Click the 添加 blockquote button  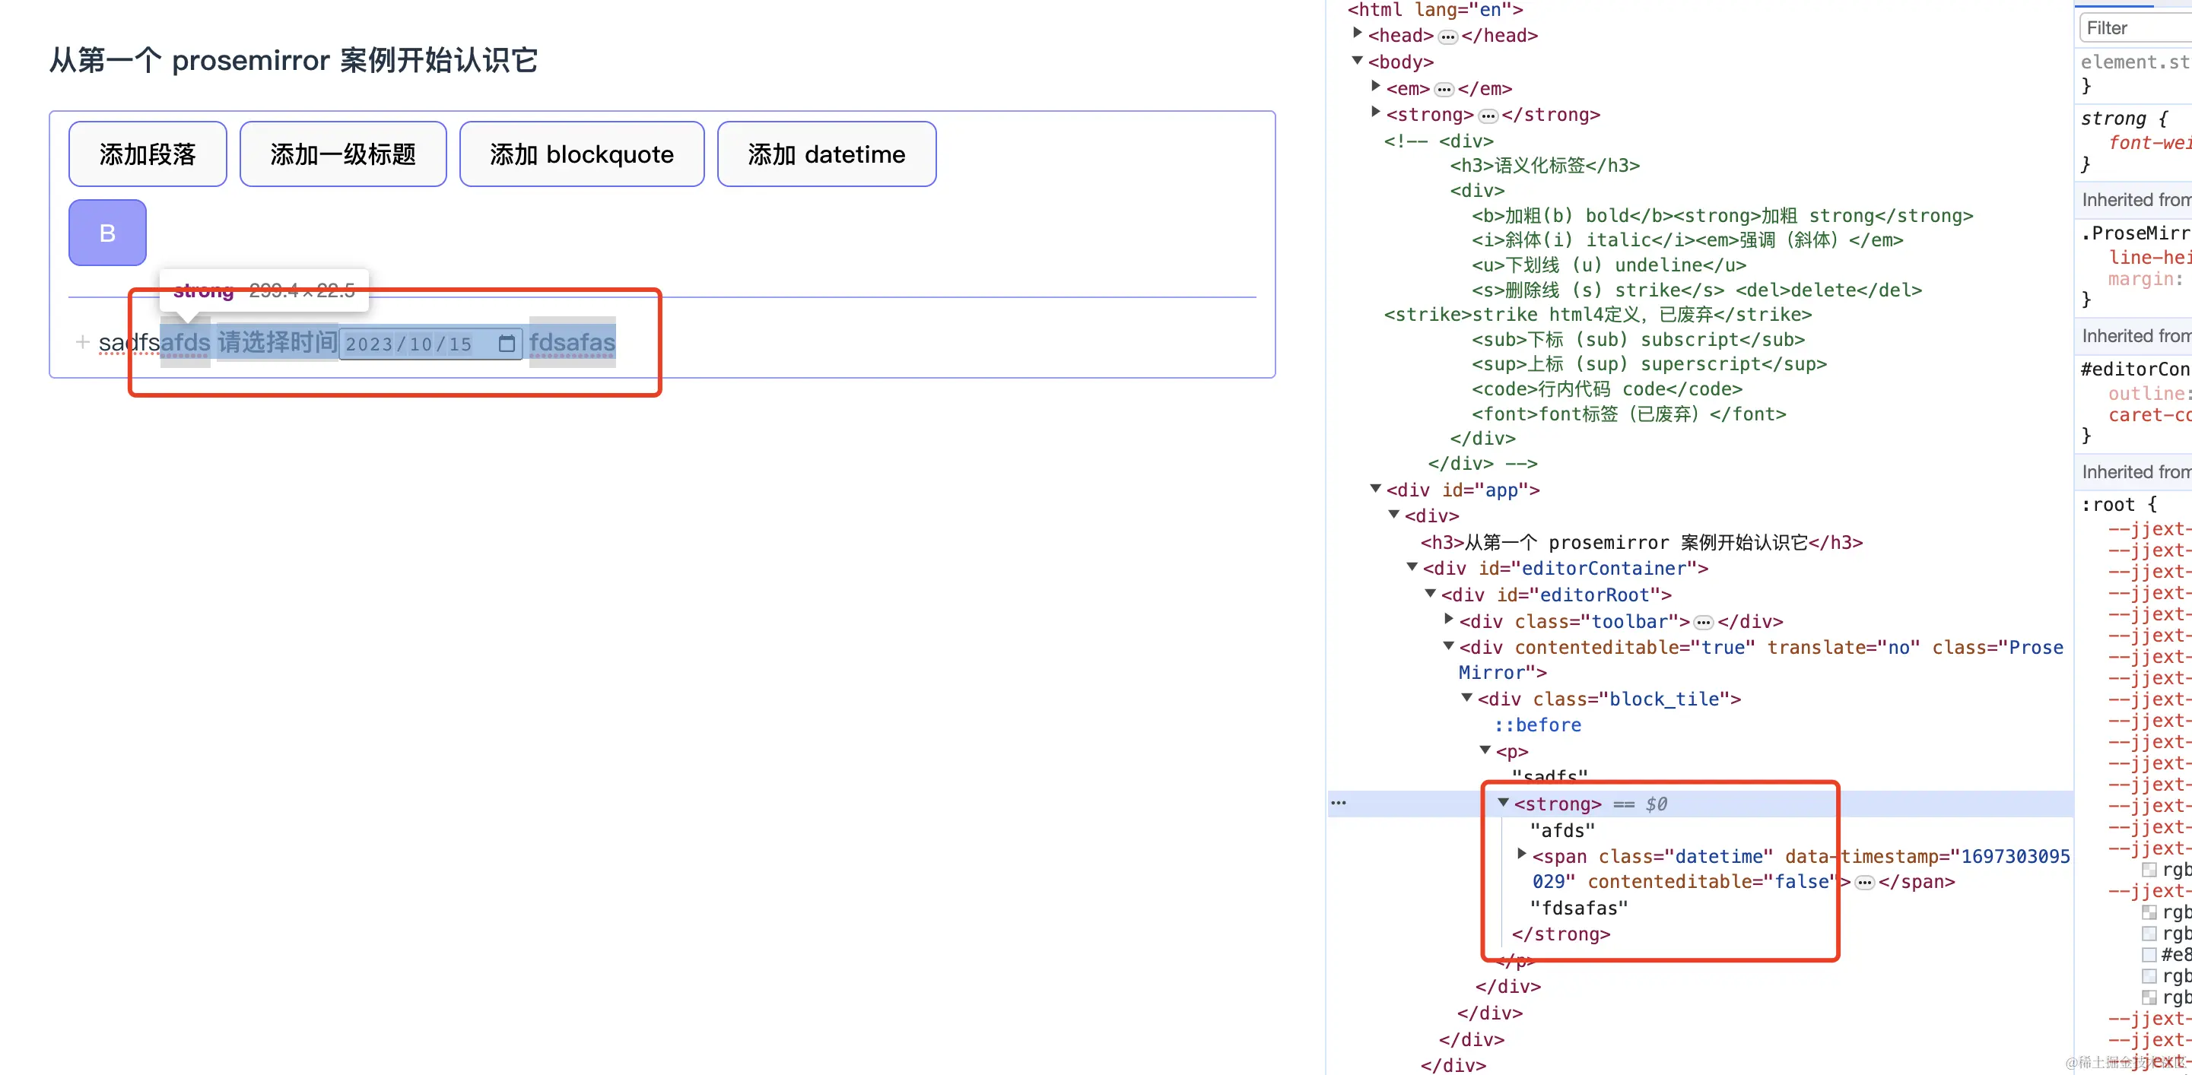click(581, 154)
